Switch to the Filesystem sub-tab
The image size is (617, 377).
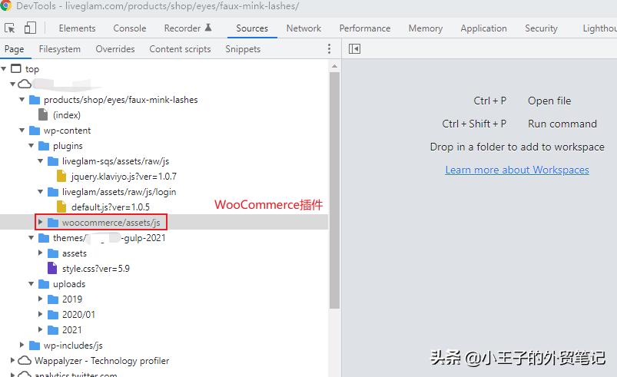(x=59, y=49)
